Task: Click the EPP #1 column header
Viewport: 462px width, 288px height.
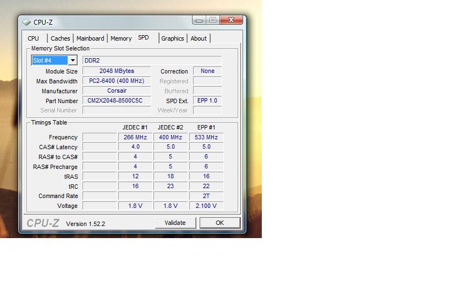Action: [206, 127]
